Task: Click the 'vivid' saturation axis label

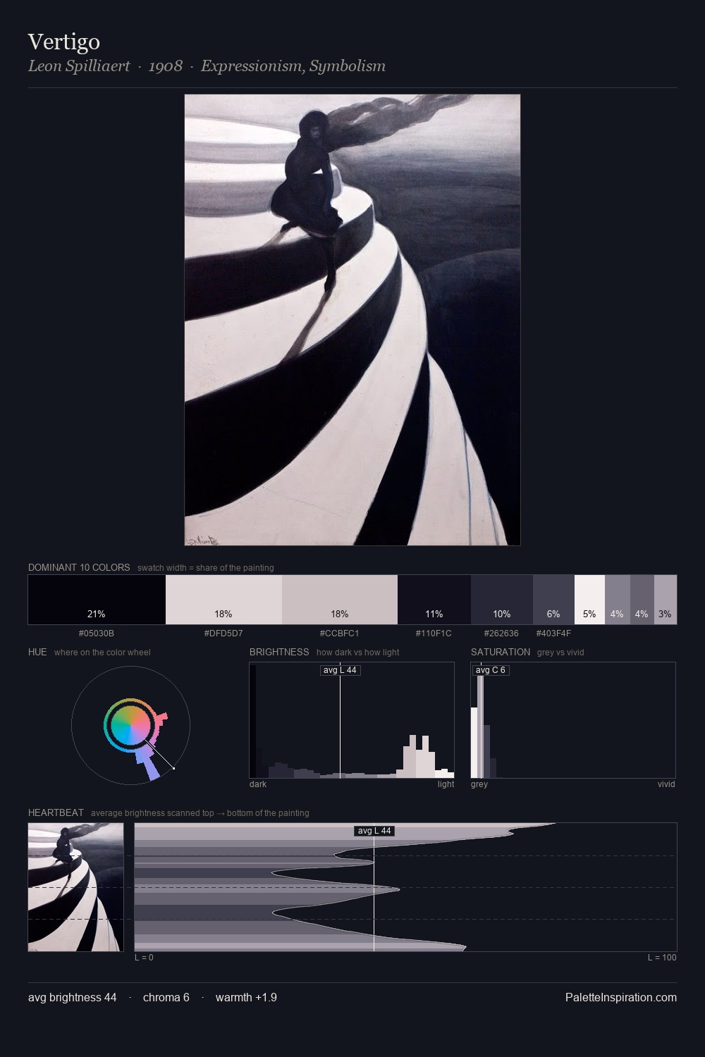Action: tap(666, 784)
